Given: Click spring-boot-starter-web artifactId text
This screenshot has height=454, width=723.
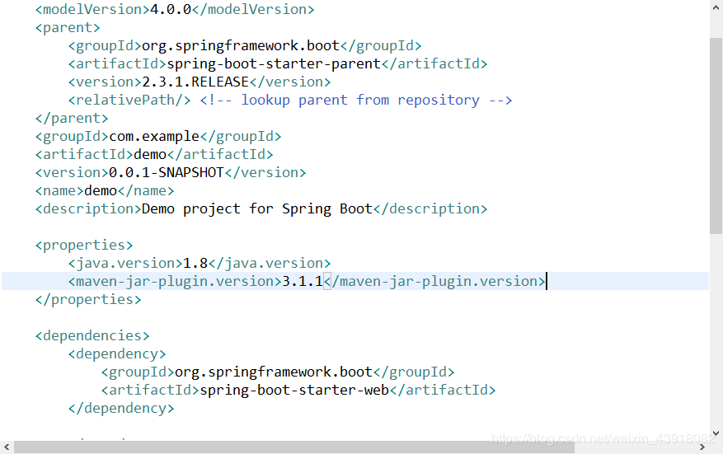Looking at the screenshot, I should point(294,391).
